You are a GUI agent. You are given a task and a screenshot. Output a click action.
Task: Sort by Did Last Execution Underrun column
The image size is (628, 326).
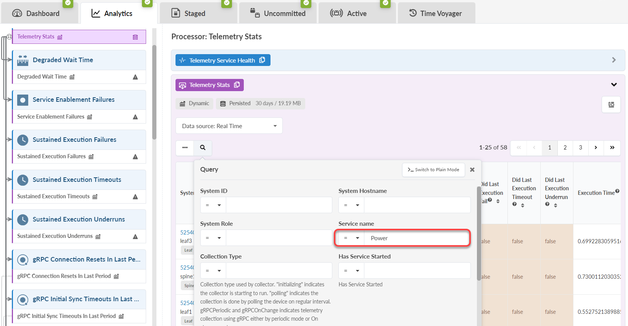click(556, 205)
